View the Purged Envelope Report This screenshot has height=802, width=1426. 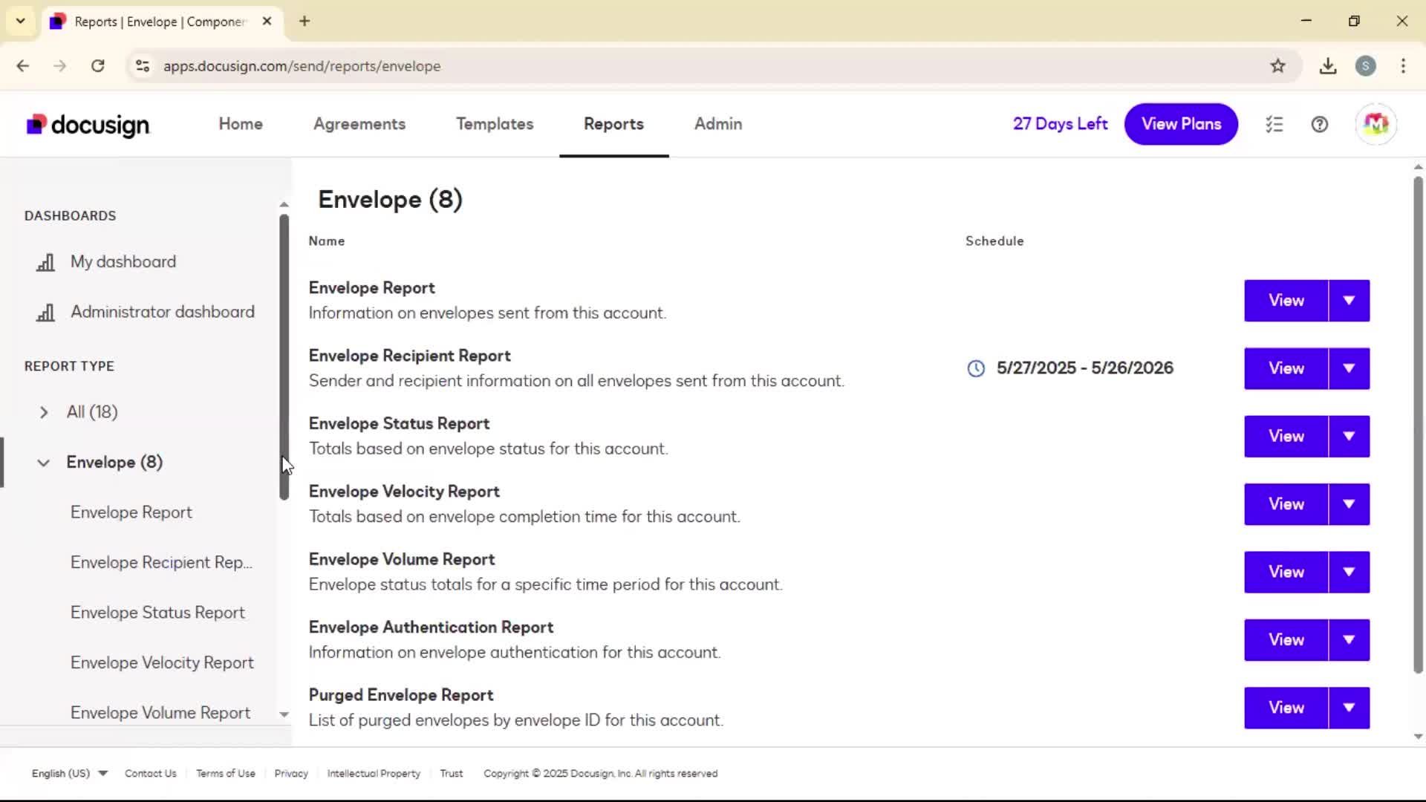point(1286,708)
